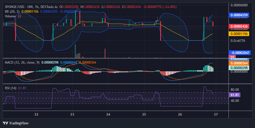Screen dimensions: 255x128
Task: Click the RSI legend value 61.81
Action: [22, 88]
